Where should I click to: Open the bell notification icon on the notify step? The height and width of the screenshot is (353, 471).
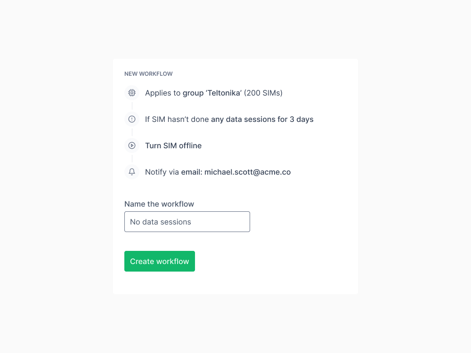[131, 172]
